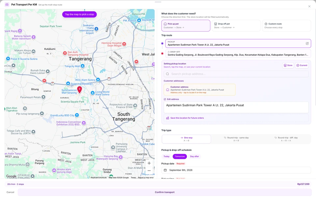Click Baywalk Mall shopping marker
Viewport: 316px width, 198px height.
(x=139, y=20)
